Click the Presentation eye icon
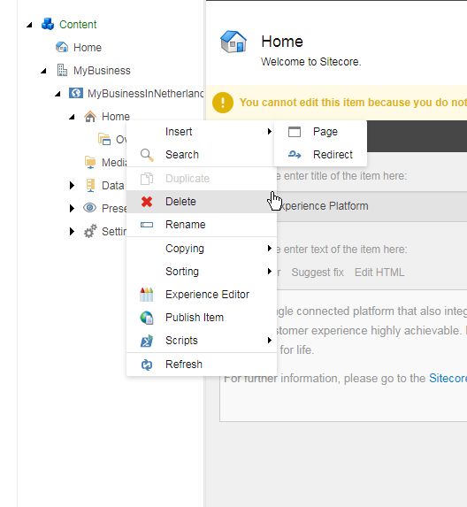The width and height of the screenshot is (467, 507). coord(90,208)
